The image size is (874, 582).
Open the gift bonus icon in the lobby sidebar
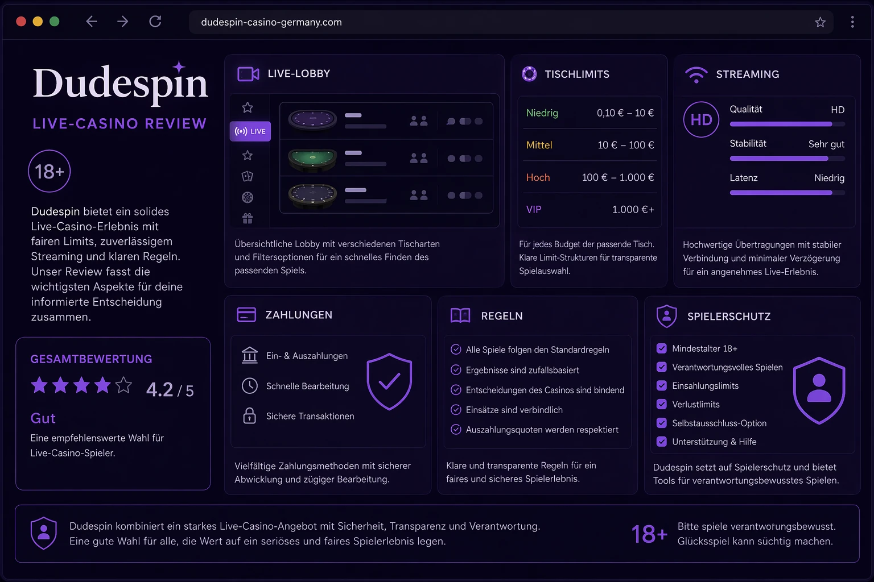[248, 218]
